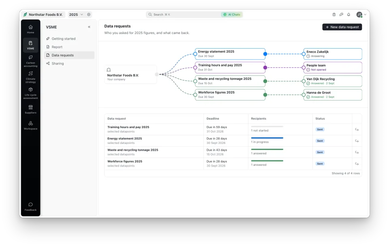The height and width of the screenshot is (246, 389).
Task: Go to Getting started page
Action: [69, 39]
